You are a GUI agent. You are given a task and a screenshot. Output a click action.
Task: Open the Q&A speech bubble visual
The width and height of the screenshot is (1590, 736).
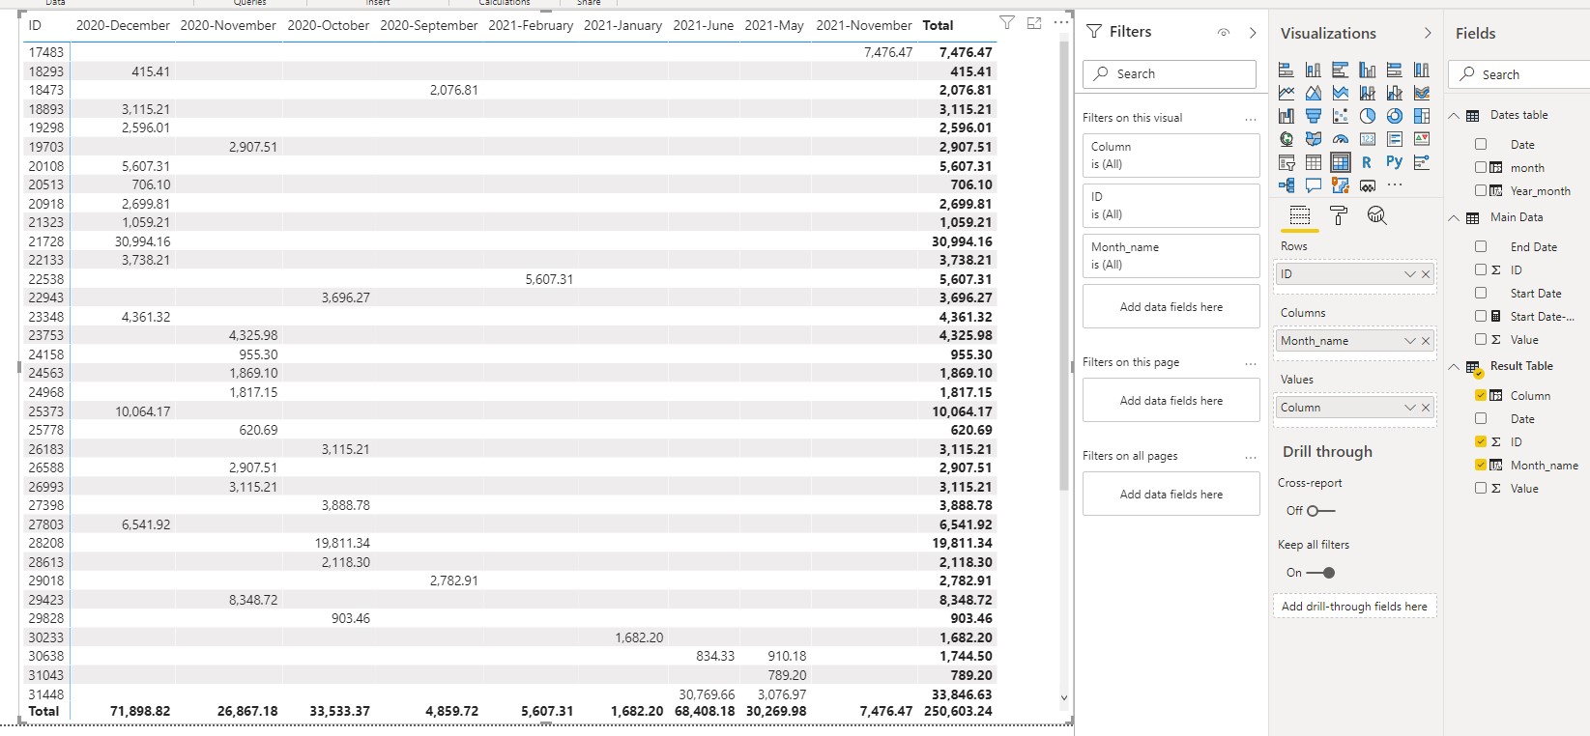pyautogui.click(x=1314, y=185)
